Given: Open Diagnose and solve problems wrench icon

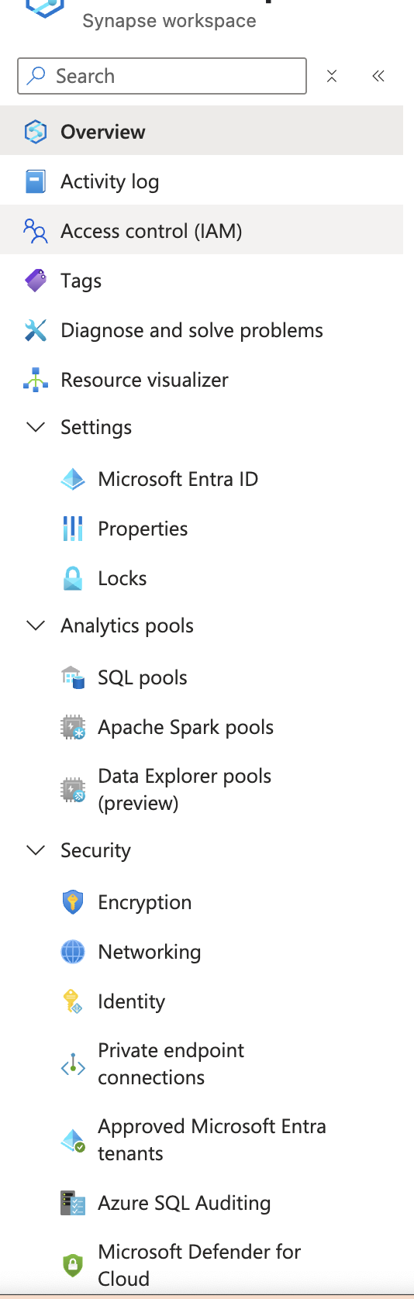Looking at the screenshot, I should click(x=36, y=330).
